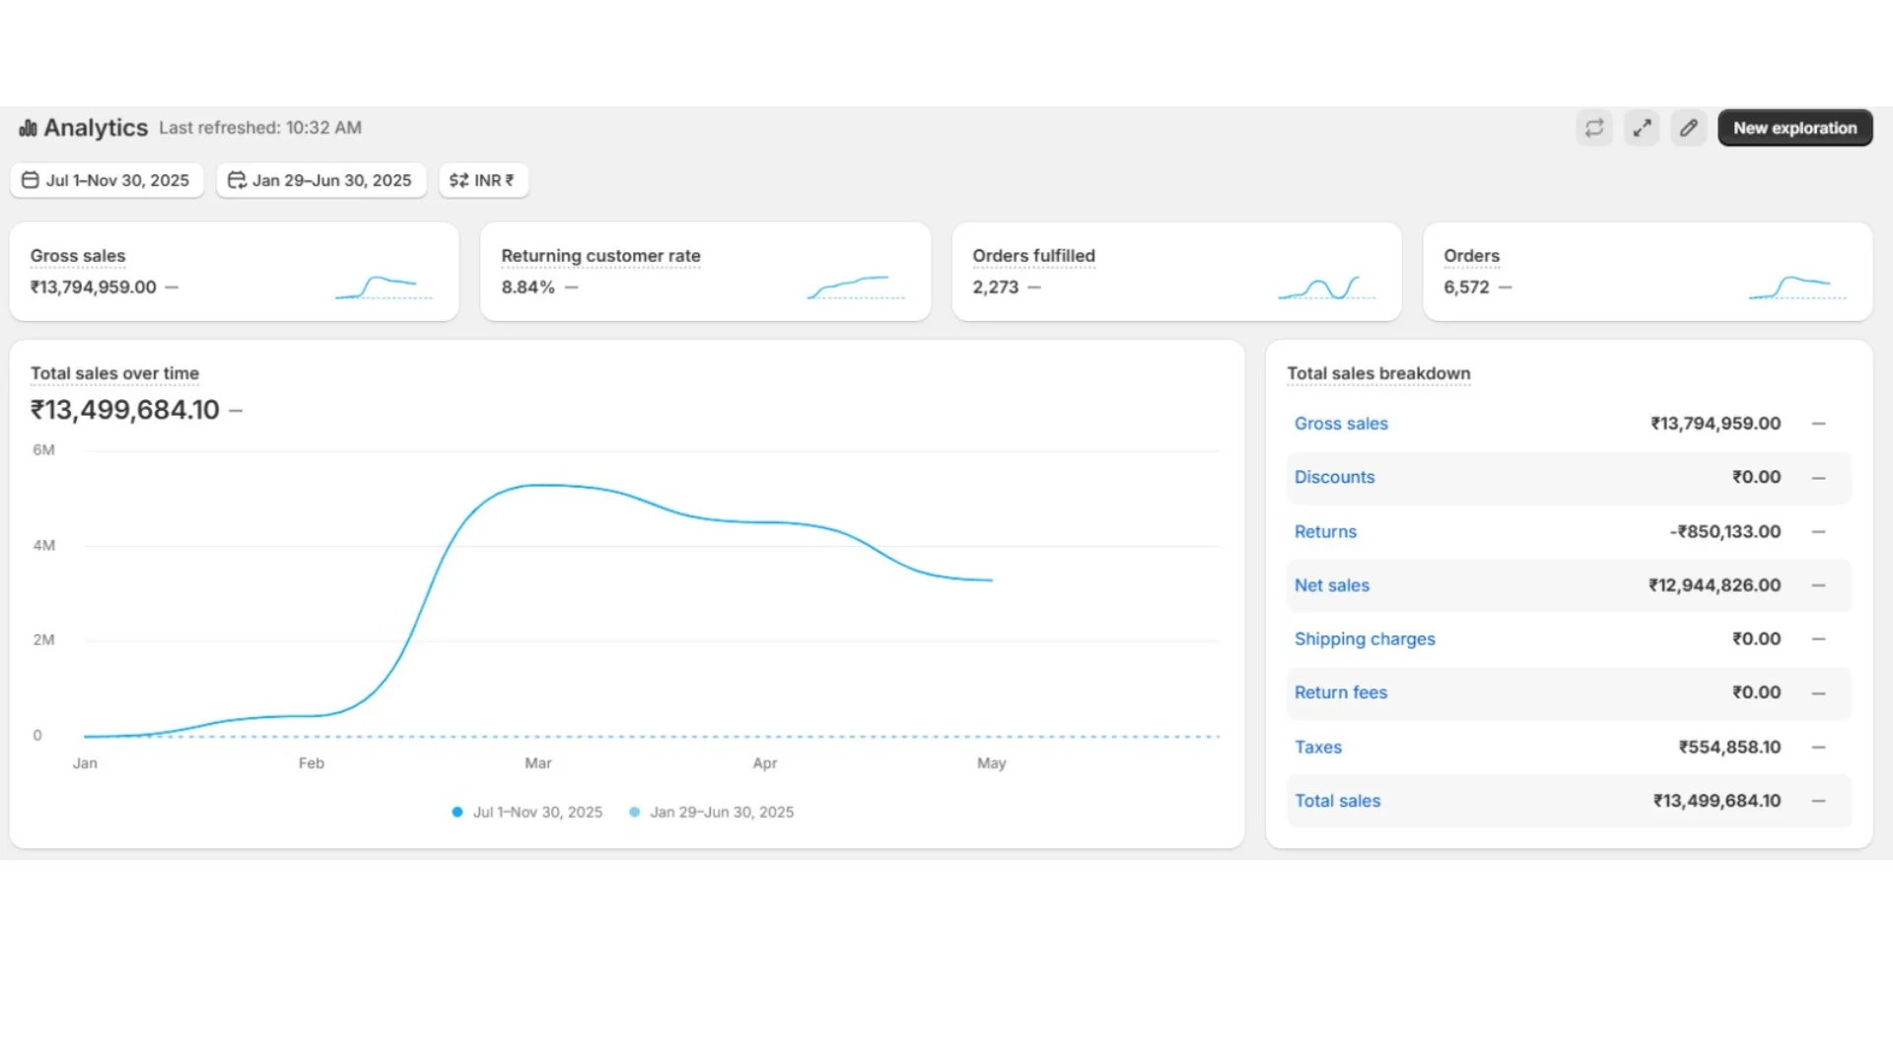Toggle the Jan 29–Jun 30 legend series
The height and width of the screenshot is (1064, 1893).
pos(712,812)
